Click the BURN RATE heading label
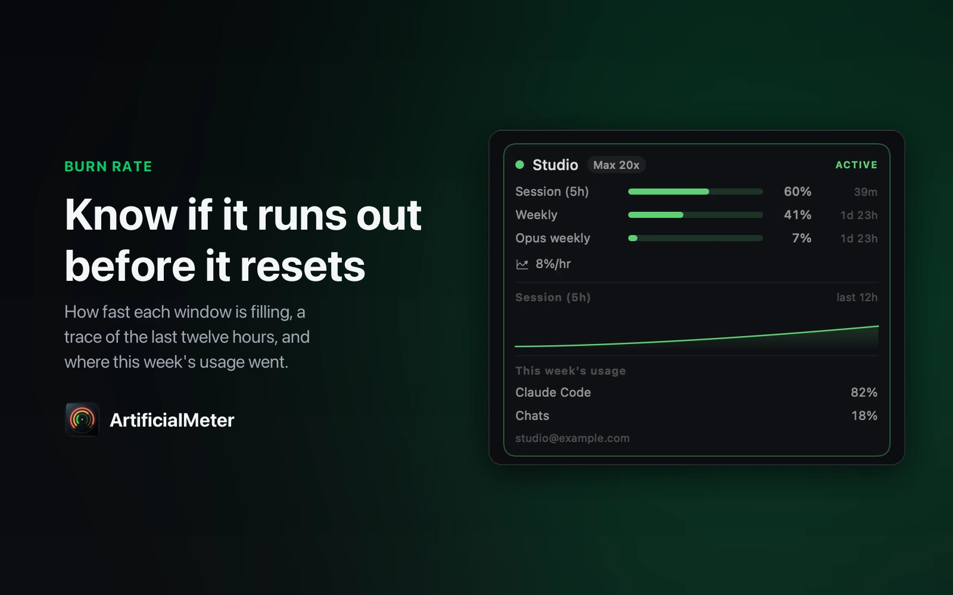953x595 pixels. [x=108, y=167]
